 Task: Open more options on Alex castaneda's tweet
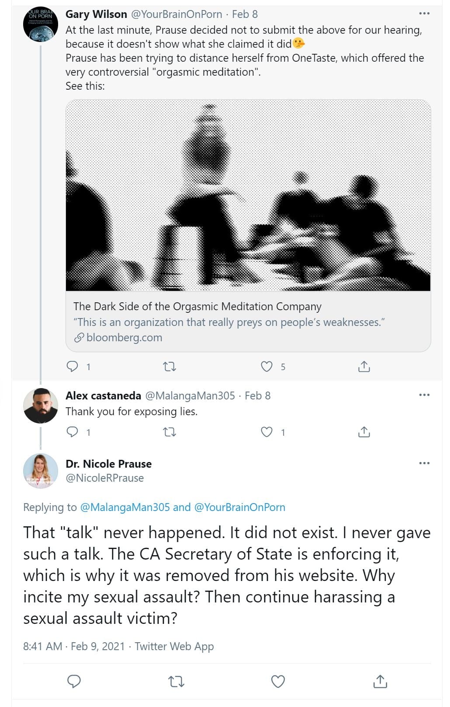point(424,395)
